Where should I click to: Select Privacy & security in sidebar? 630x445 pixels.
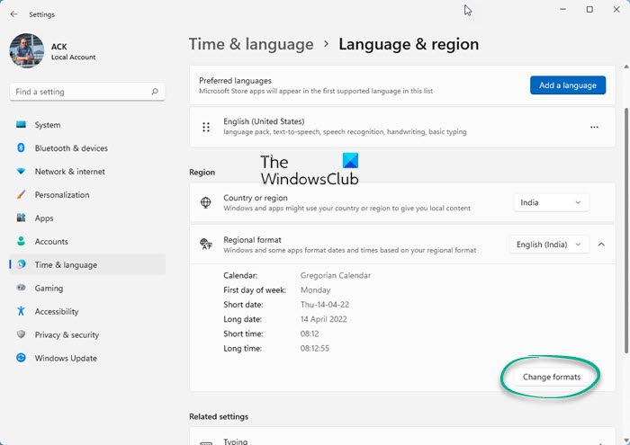tap(67, 334)
